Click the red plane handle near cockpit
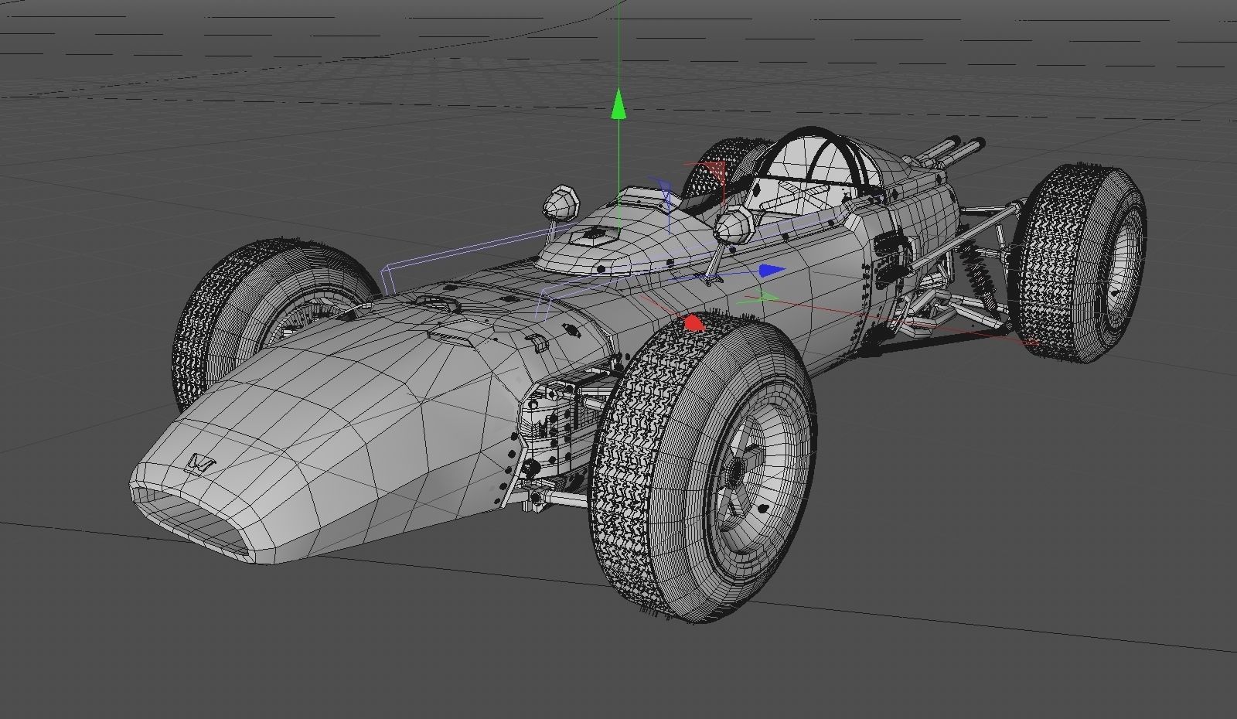The image size is (1237, 719). click(x=716, y=172)
